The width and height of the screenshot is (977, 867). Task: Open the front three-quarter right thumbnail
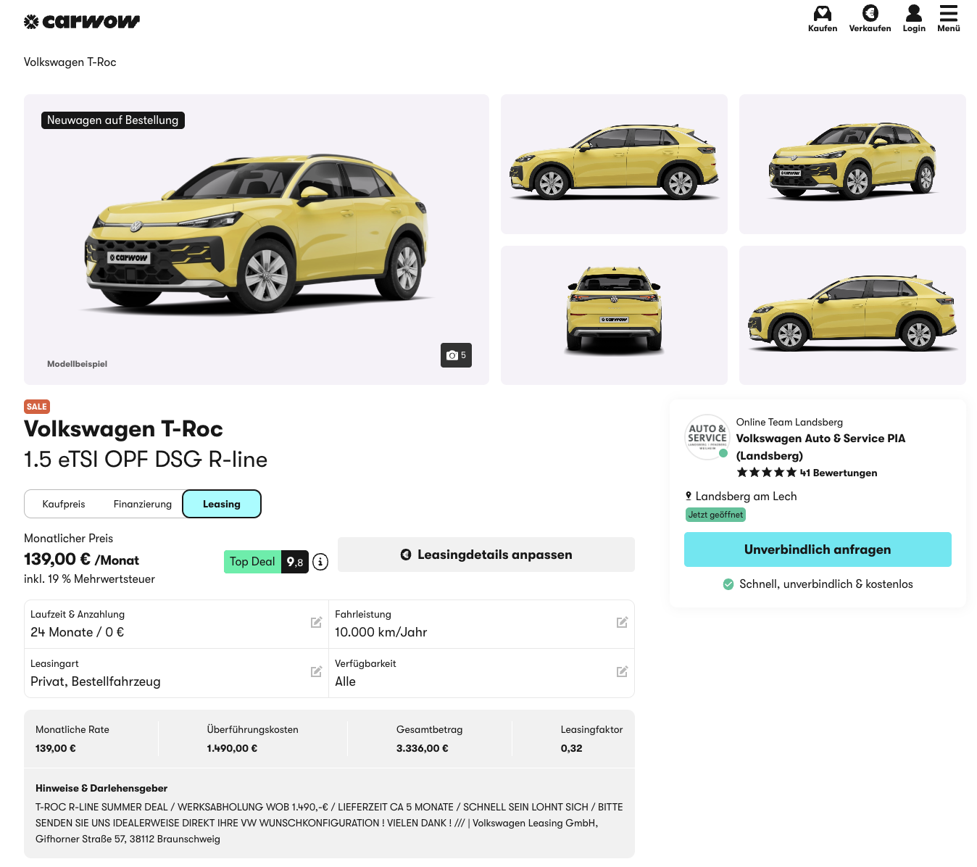pos(852,164)
